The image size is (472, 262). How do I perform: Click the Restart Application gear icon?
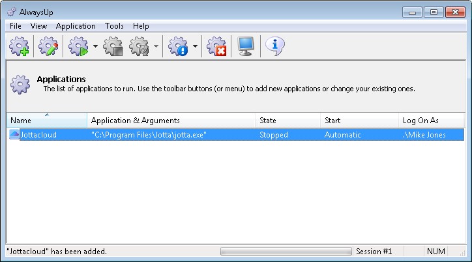139,46
